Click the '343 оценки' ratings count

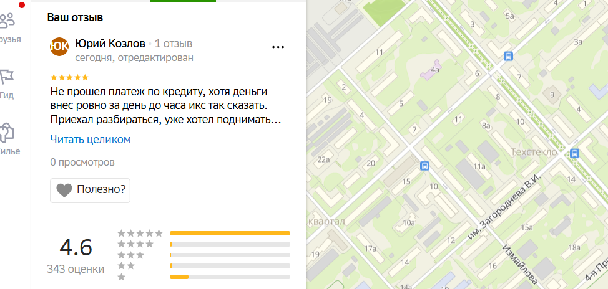point(76,269)
